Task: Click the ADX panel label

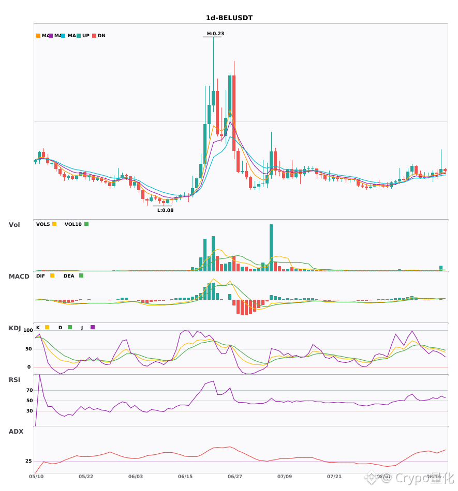Action: pos(16,432)
